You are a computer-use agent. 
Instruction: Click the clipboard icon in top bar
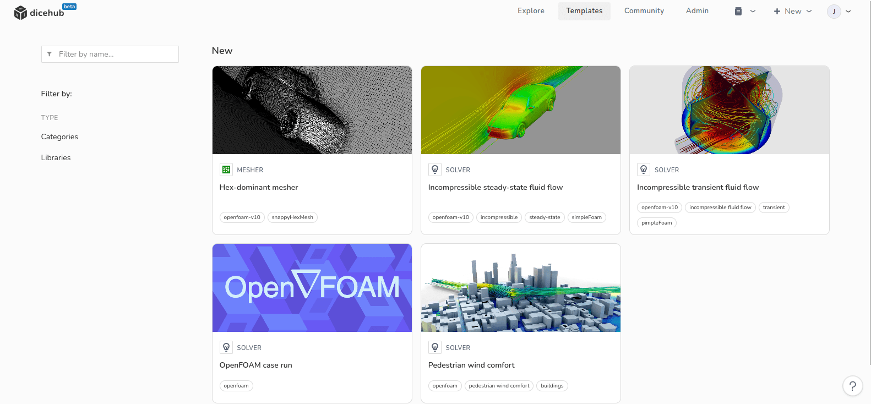pos(738,11)
